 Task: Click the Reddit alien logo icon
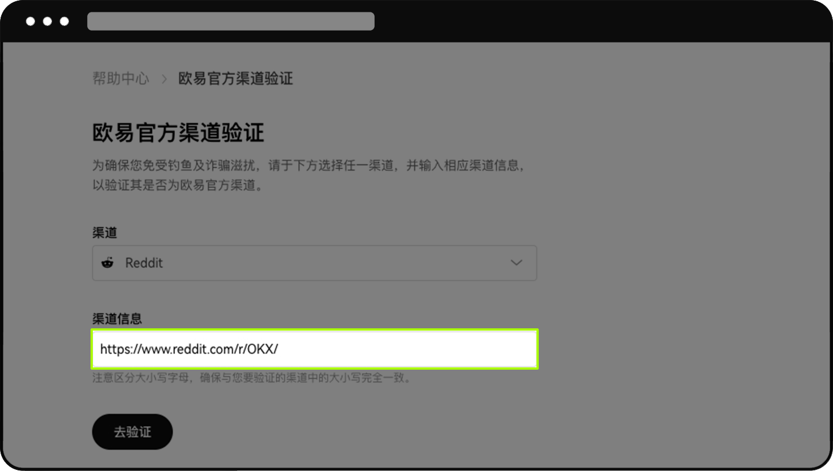[x=108, y=263]
